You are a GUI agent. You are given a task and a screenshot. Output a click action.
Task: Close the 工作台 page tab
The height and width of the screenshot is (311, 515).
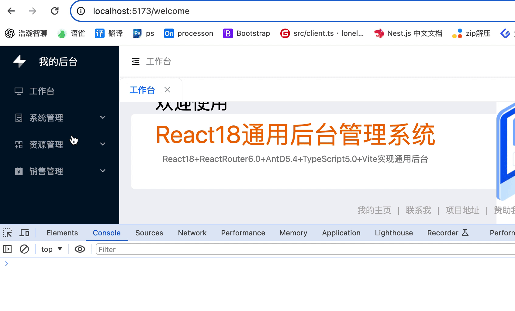(x=167, y=90)
